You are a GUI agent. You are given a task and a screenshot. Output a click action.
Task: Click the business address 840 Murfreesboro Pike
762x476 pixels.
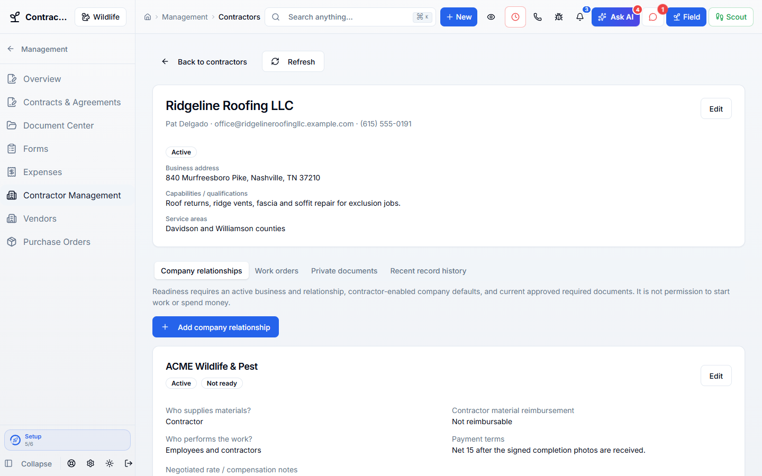tap(243, 178)
